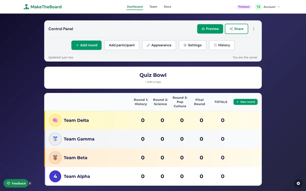Edit Team Delta's Round 1 History score
Screen dimensions: 306x191
(x=143, y=120)
